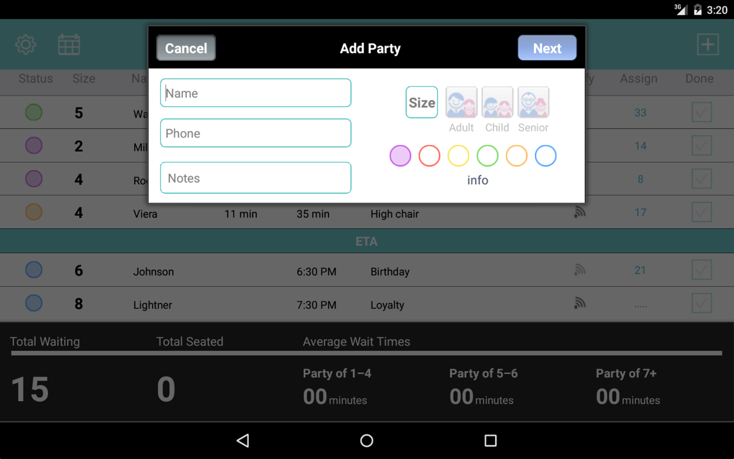Click the Status column header
Image resolution: width=734 pixels, height=459 pixels.
point(35,79)
